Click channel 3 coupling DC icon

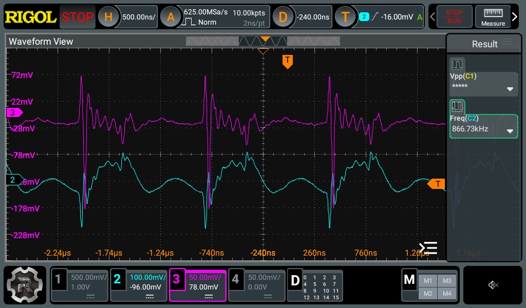209,297
